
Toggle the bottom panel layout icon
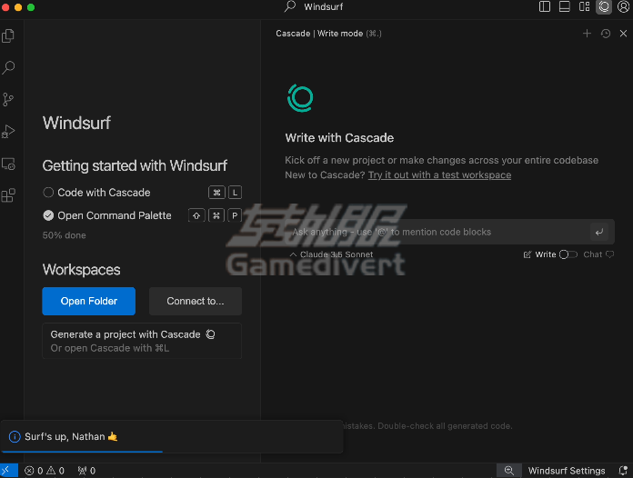pyautogui.click(x=565, y=6)
